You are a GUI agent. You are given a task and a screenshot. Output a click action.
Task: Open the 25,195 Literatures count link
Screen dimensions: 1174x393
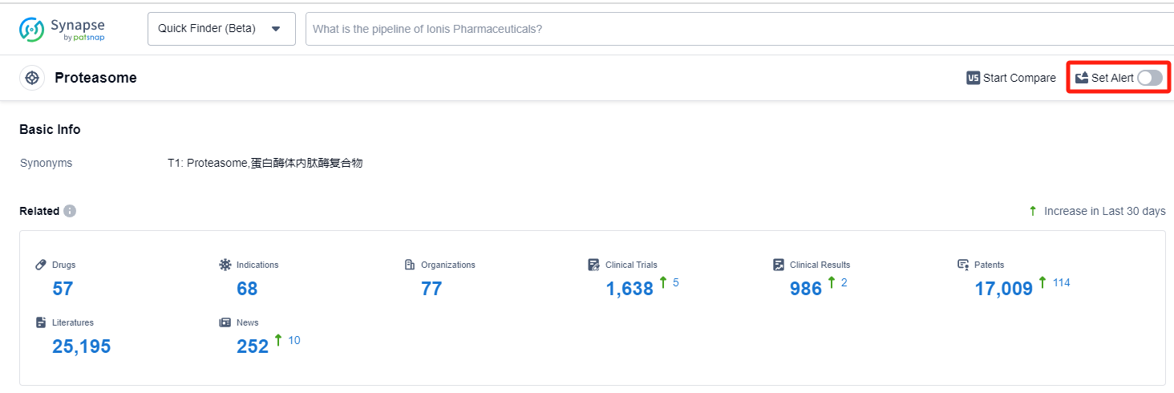coord(81,346)
